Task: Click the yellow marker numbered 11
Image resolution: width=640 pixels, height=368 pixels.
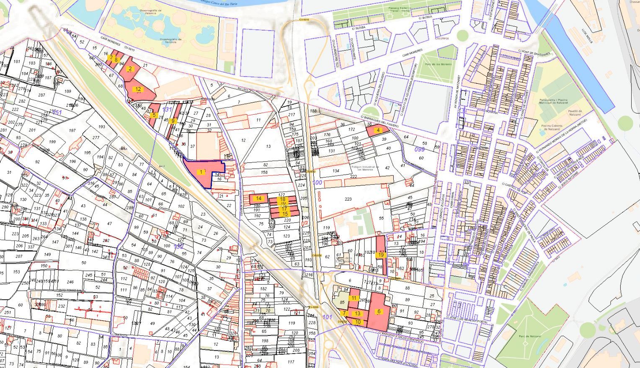Action: [354, 298]
